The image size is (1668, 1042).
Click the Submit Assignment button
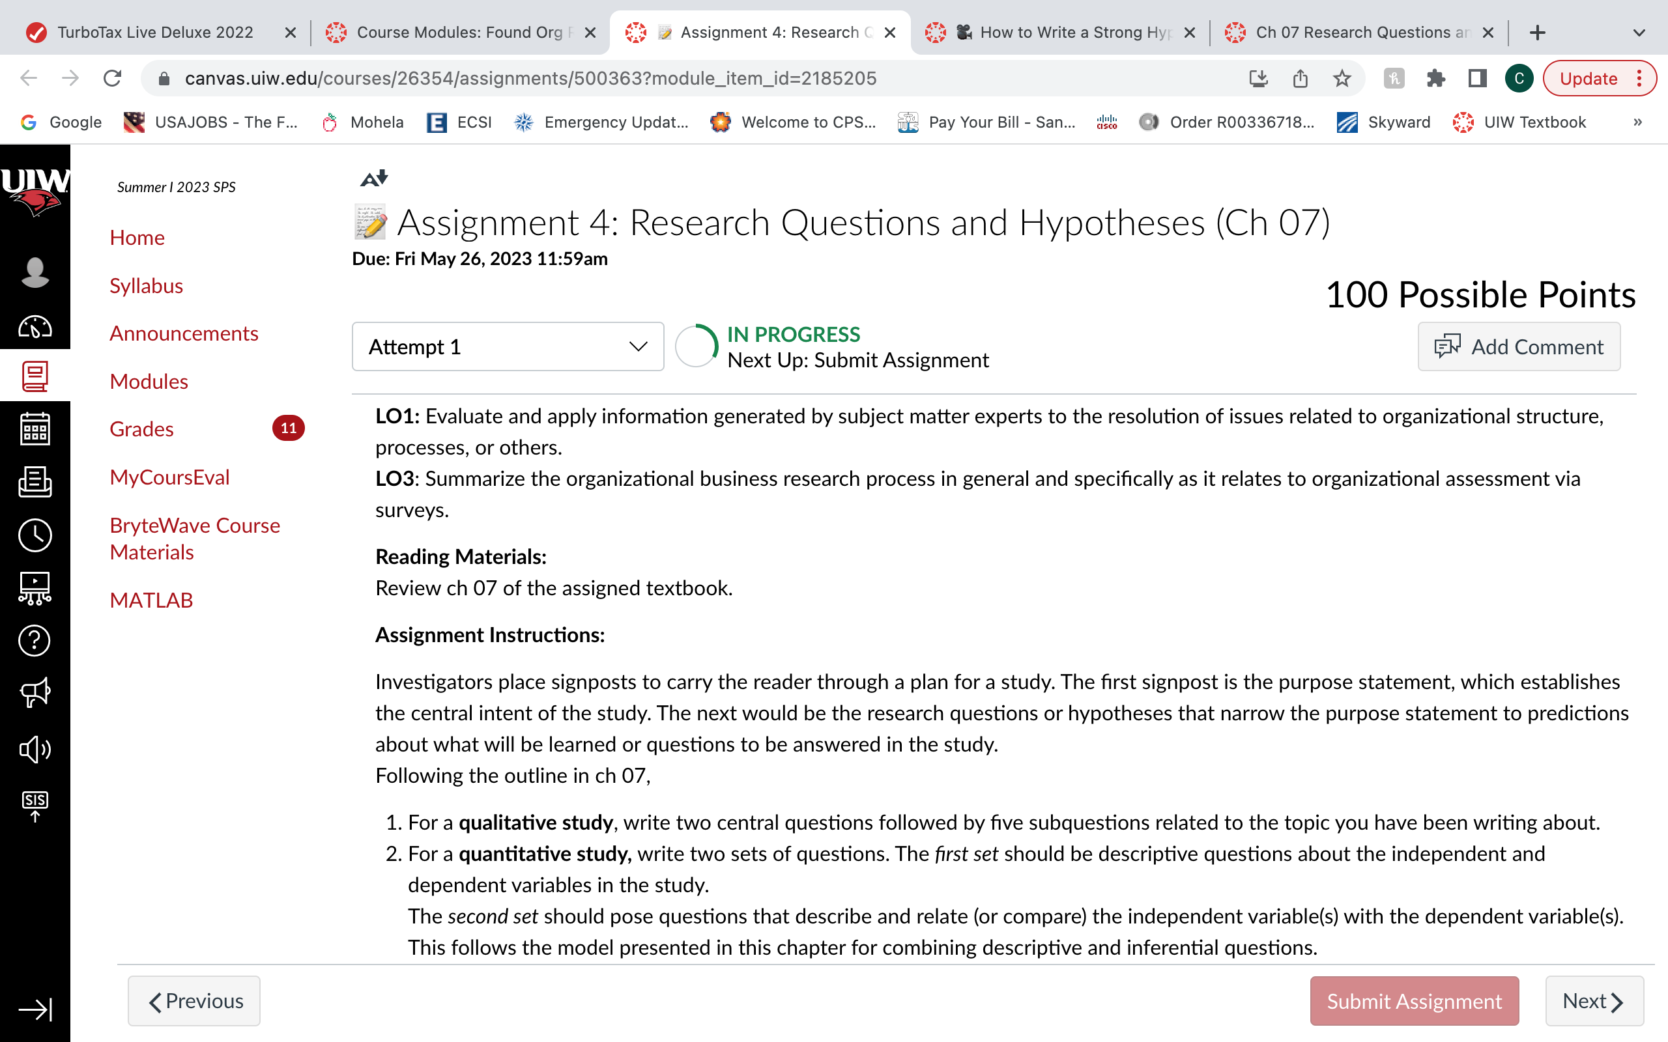point(1414,1001)
